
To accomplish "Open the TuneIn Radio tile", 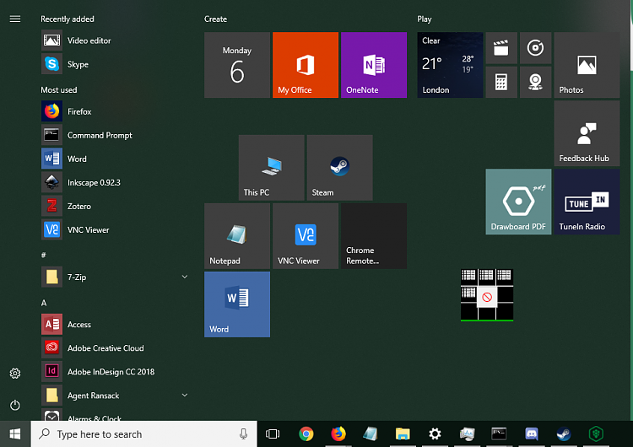I will [587, 202].
